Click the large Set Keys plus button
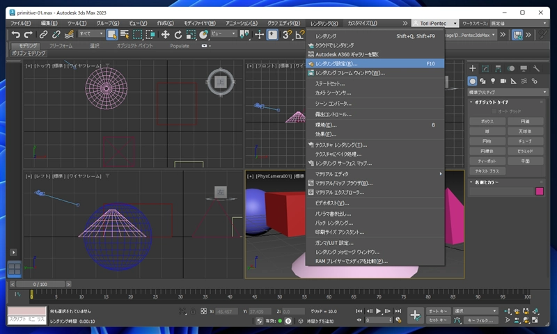The width and height of the screenshot is (557, 334). point(415,315)
